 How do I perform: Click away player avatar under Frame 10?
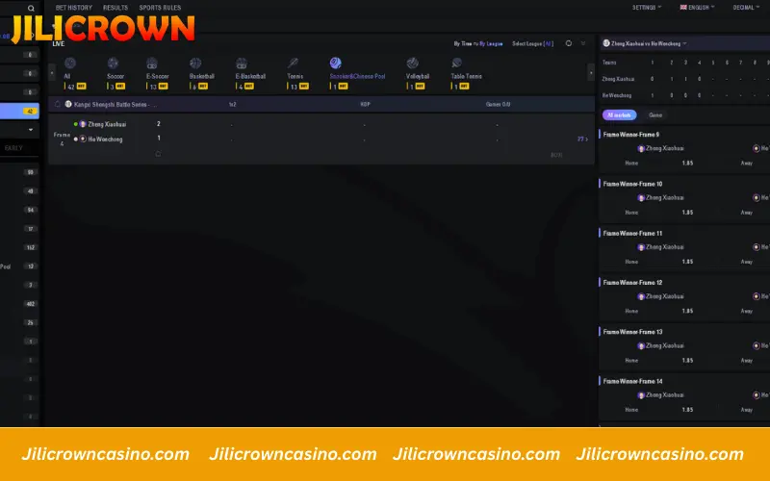click(x=757, y=198)
